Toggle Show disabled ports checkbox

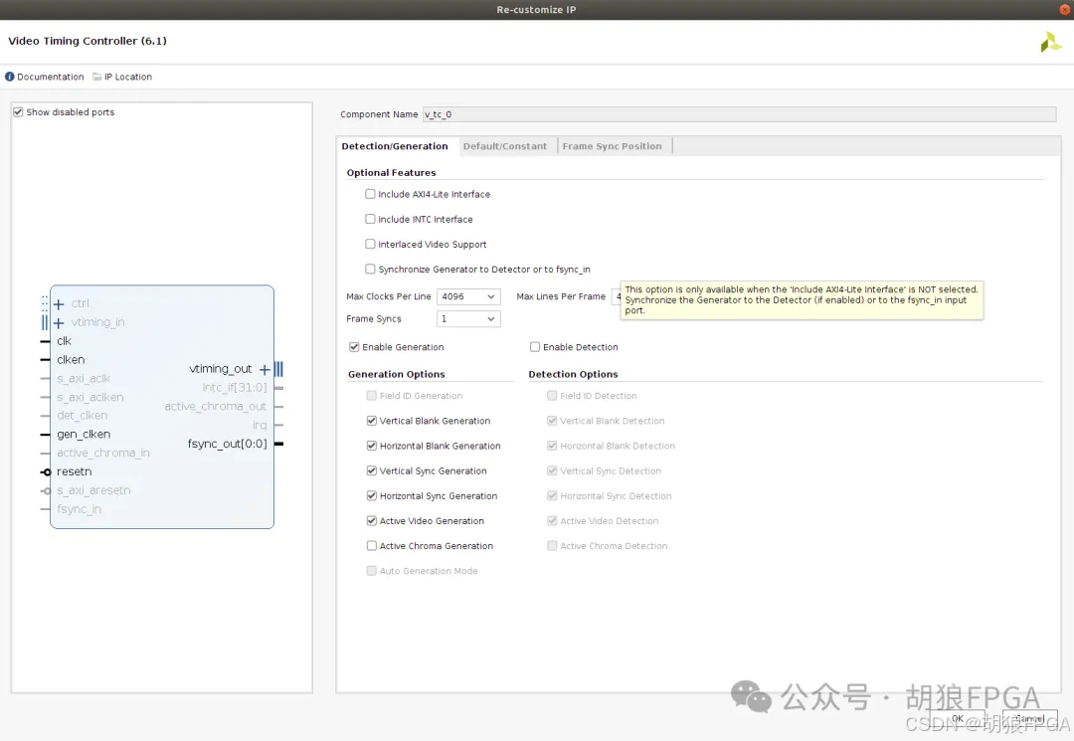click(18, 112)
